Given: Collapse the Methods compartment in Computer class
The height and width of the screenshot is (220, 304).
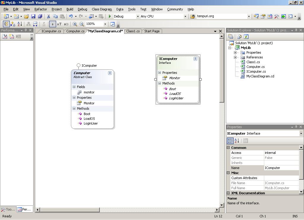Looking at the screenshot, I should 74,109.
